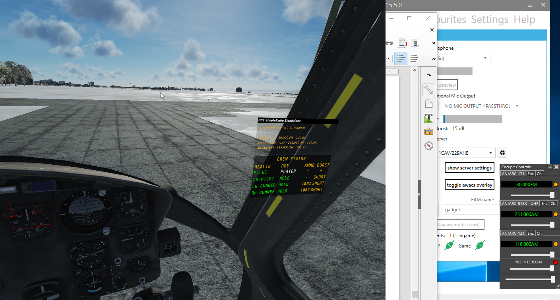Toggle Enc for the AN/ARC-134 radio

pyautogui.click(x=531, y=233)
